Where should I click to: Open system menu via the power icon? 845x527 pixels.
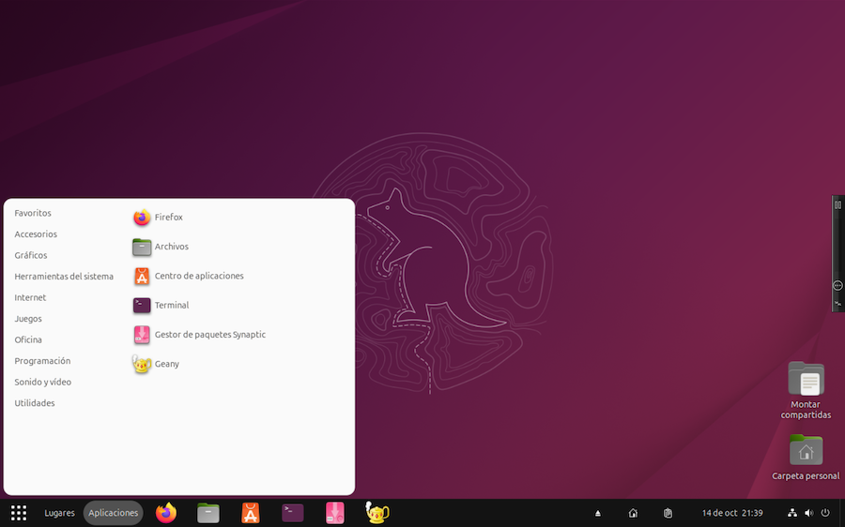[x=825, y=513]
